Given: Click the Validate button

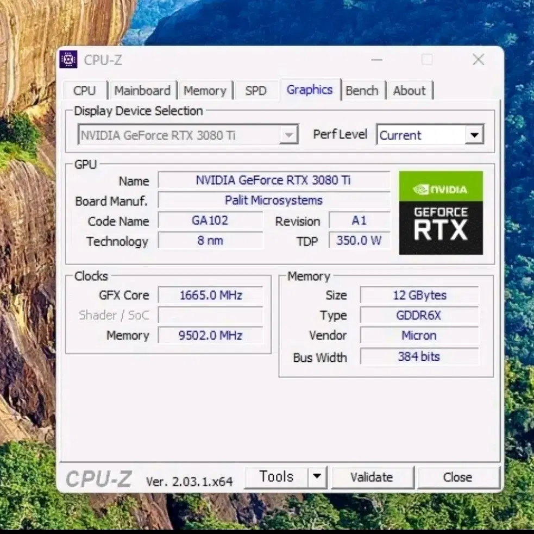Looking at the screenshot, I should click(x=373, y=477).
